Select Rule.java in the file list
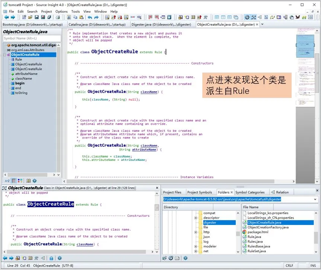 [254, 237]
